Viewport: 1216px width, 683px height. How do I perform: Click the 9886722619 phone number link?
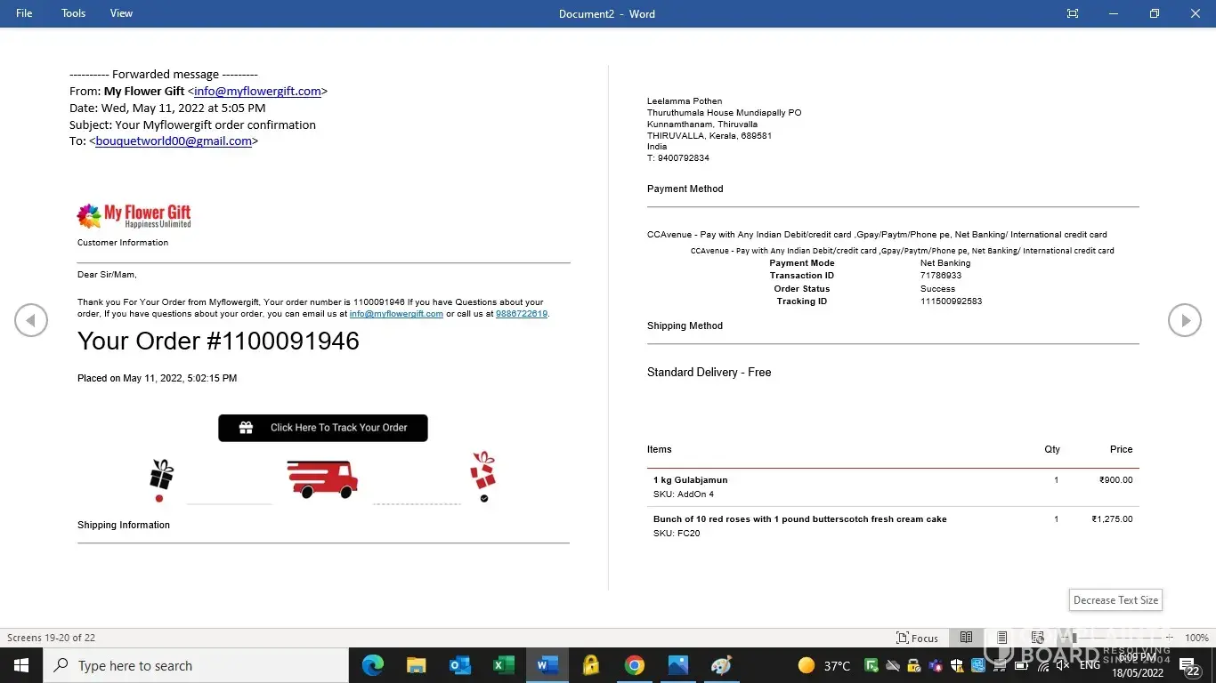[x=522, y=314]
